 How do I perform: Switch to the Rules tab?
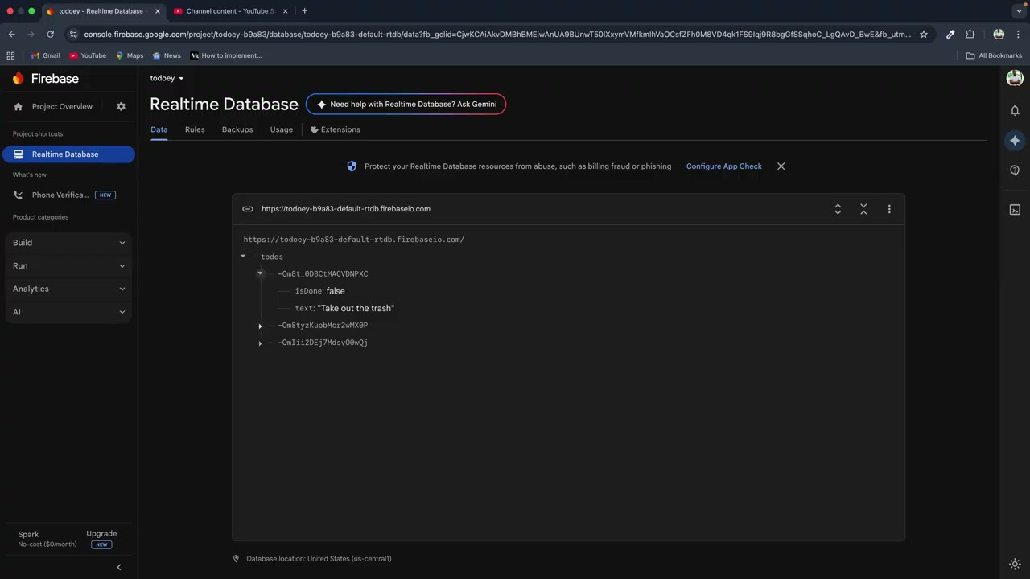pos(195,129)
